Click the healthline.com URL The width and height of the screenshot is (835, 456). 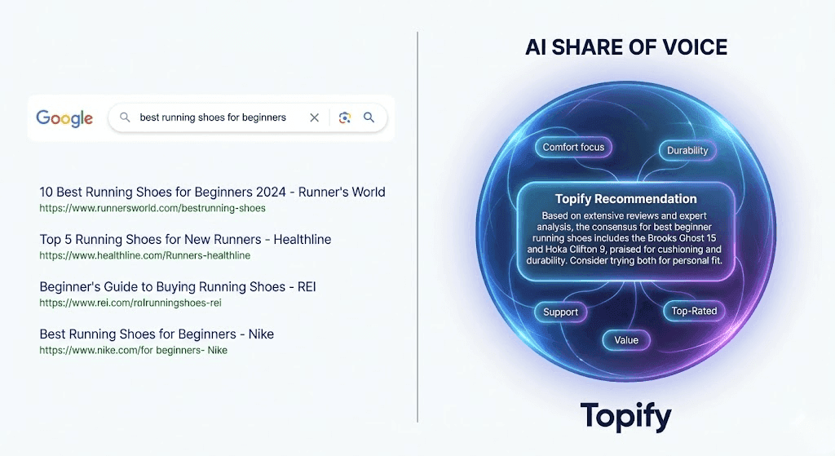pyautogui.click(x=145, y=255)
